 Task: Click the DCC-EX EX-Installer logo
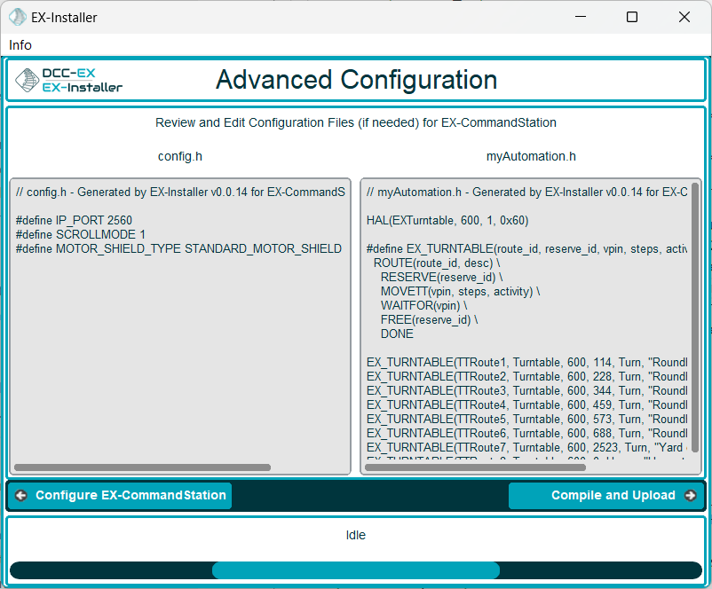click(x=69, y=81)
